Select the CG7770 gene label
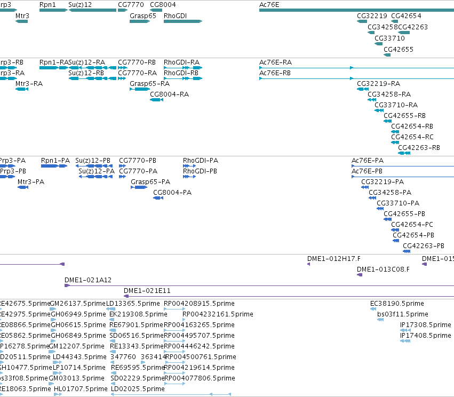Screen dimensions: 454x397 [x=131, y=5]
